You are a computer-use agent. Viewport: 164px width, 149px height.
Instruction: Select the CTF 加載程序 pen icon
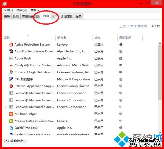[x=11, y=79]
